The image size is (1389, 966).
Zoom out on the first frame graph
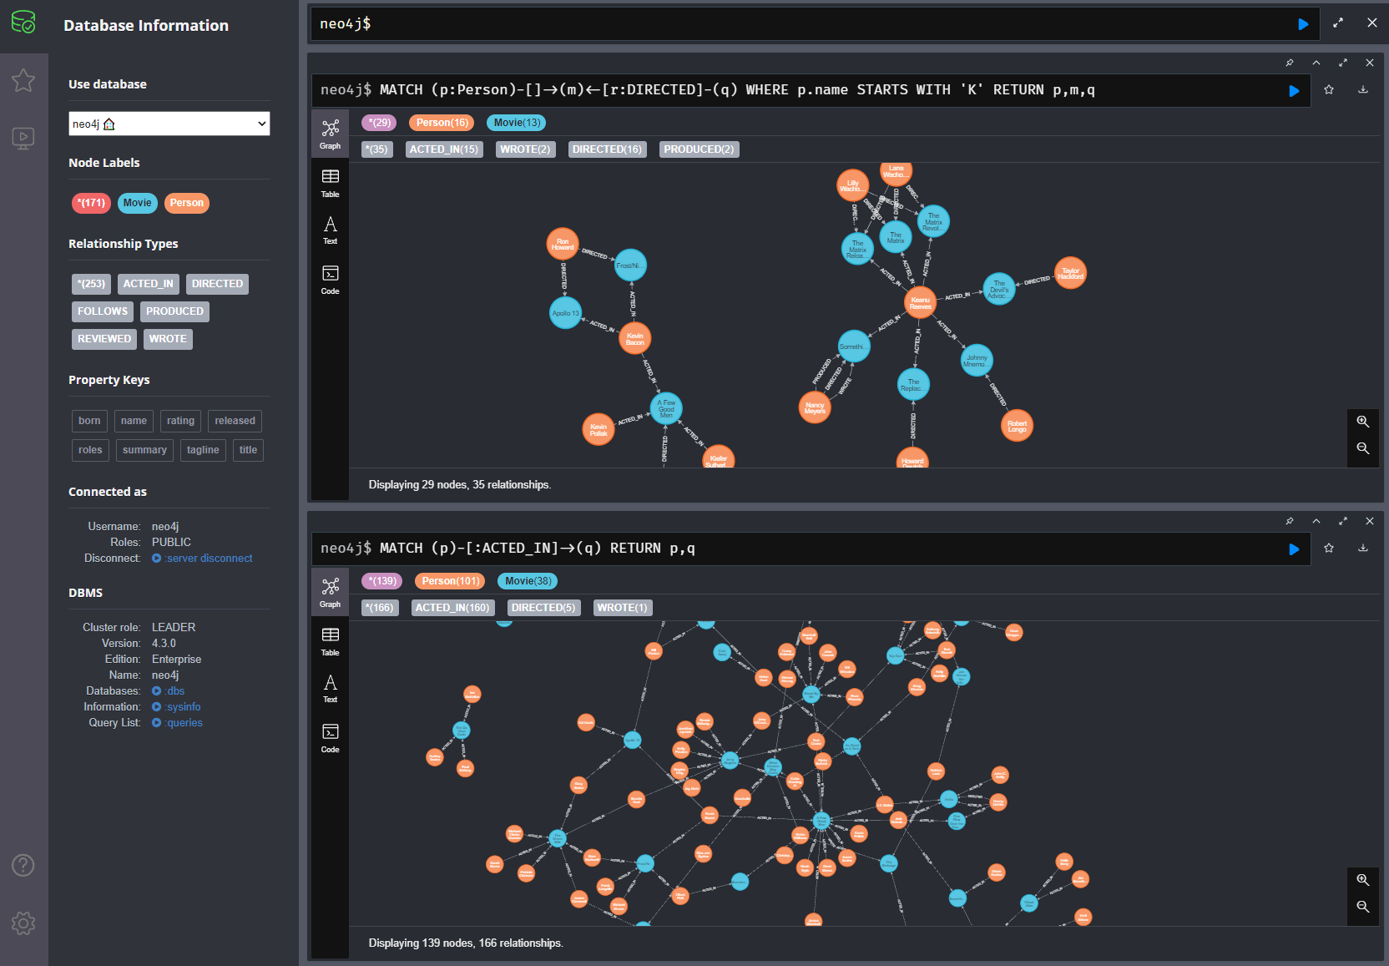pos(1363,448)
